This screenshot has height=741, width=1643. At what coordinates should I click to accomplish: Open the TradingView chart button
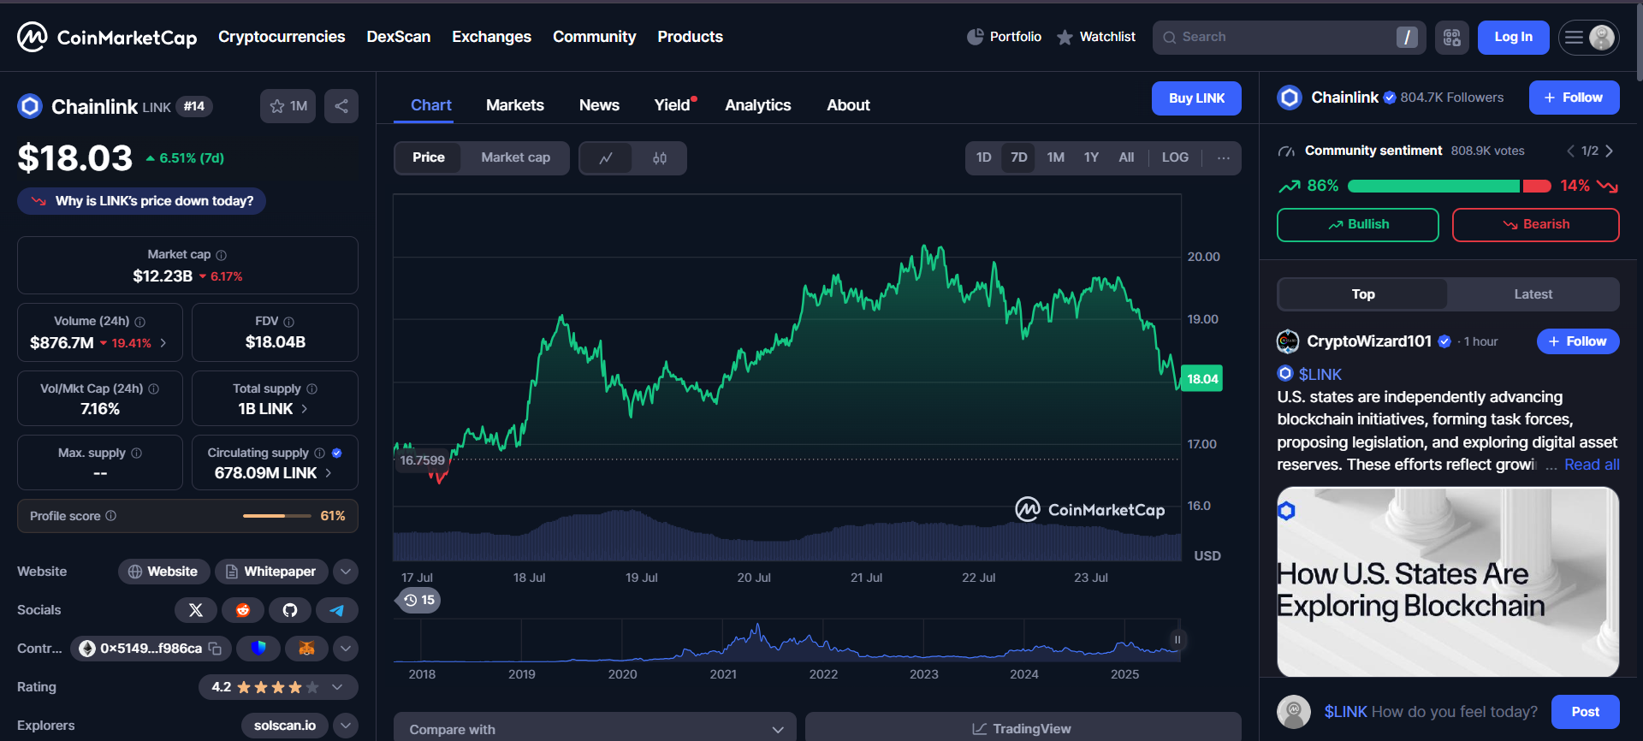1023,727
